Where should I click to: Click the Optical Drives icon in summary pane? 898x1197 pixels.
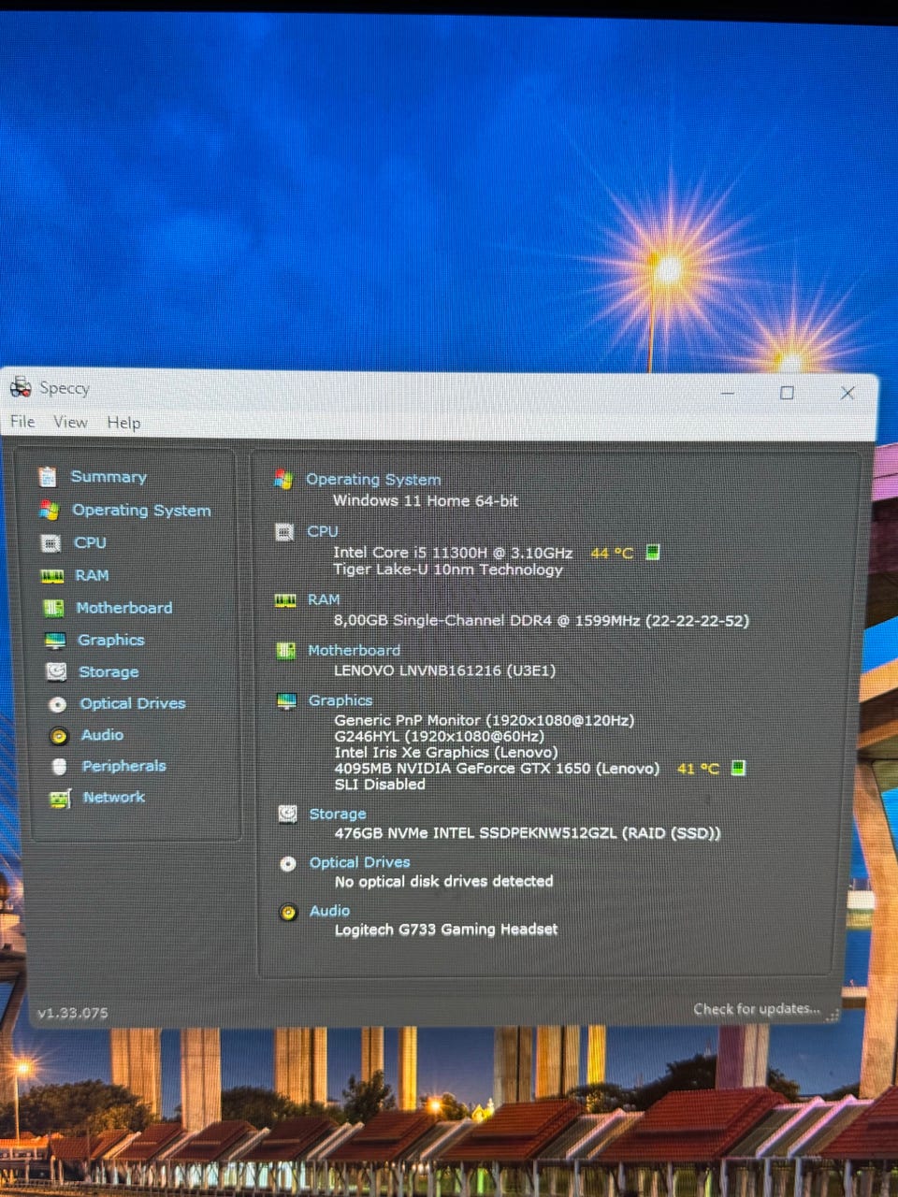[x=288, y=863]
